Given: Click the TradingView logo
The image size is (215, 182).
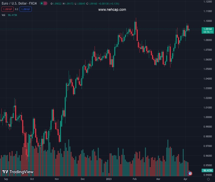Looking at the screenshot, I should click(18, 172).
